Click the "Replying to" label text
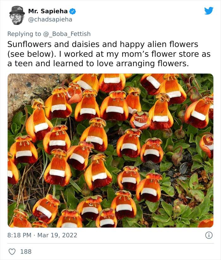The image size is (221, 260). click(x=24, y=34)
